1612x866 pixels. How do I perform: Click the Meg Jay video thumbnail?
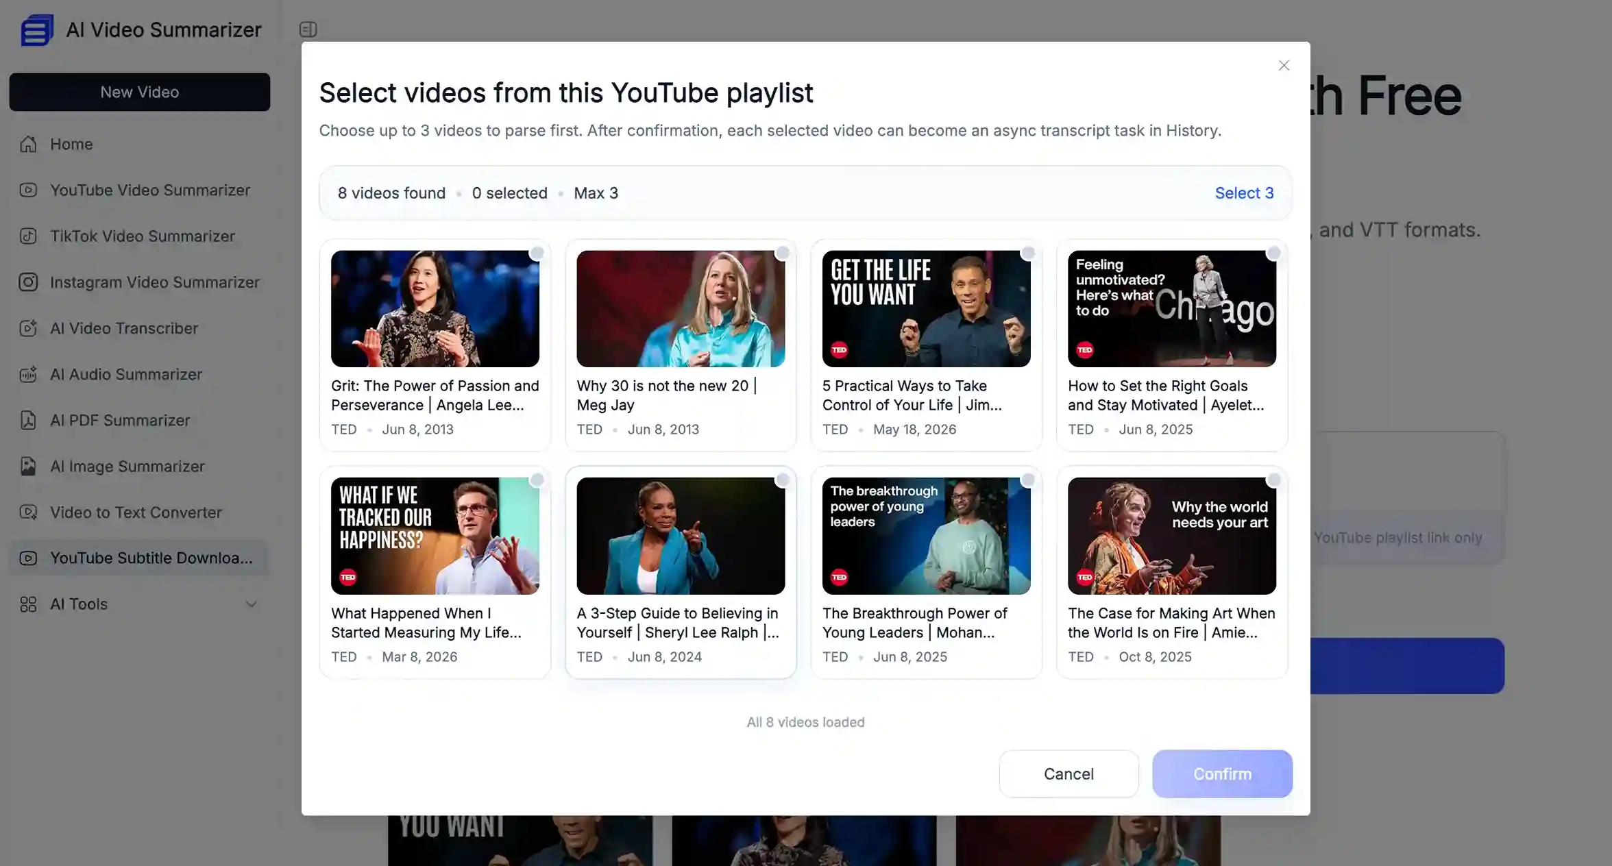681,308
